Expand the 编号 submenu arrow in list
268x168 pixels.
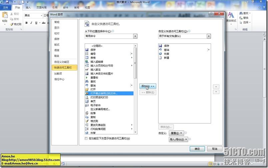pyautogui.click(x=132, y=54)
